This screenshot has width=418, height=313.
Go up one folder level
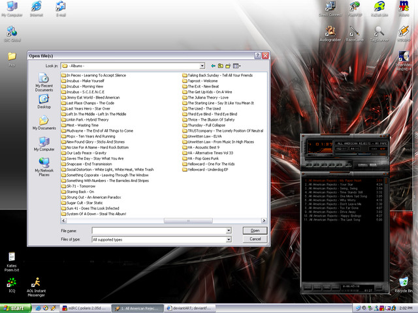221,66
